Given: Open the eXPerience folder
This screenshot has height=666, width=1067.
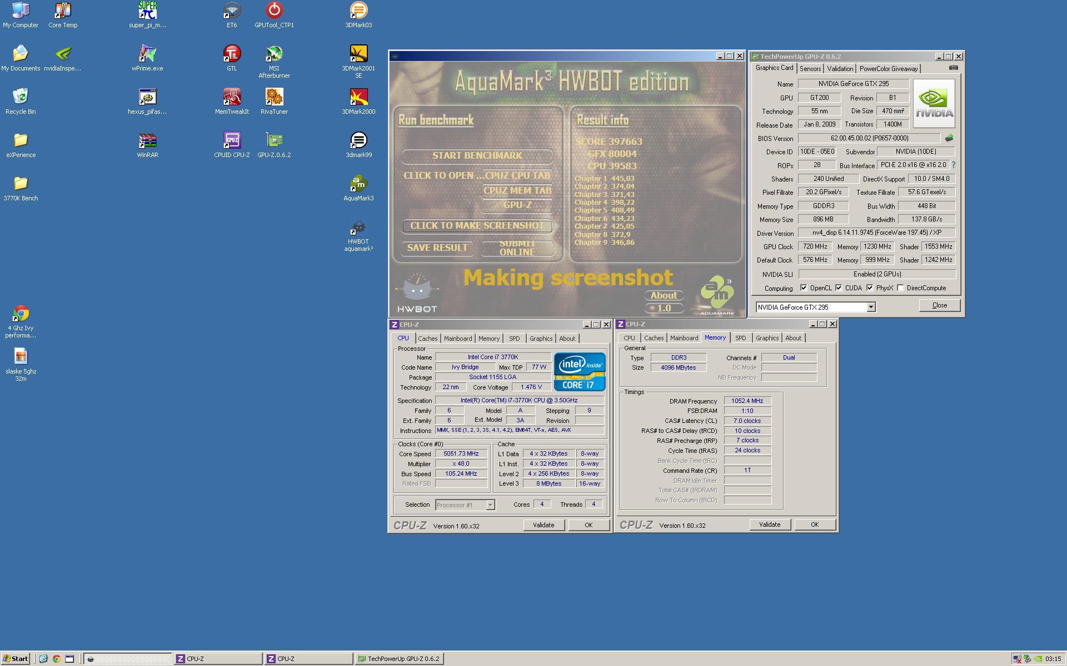Looking at the screenshot, I should tap(21, 145).
